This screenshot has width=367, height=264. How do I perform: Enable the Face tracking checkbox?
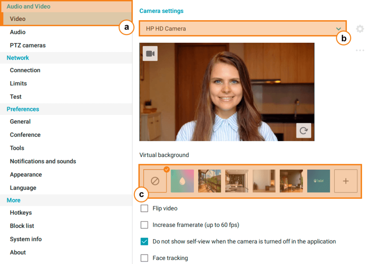tap(144, 258)
